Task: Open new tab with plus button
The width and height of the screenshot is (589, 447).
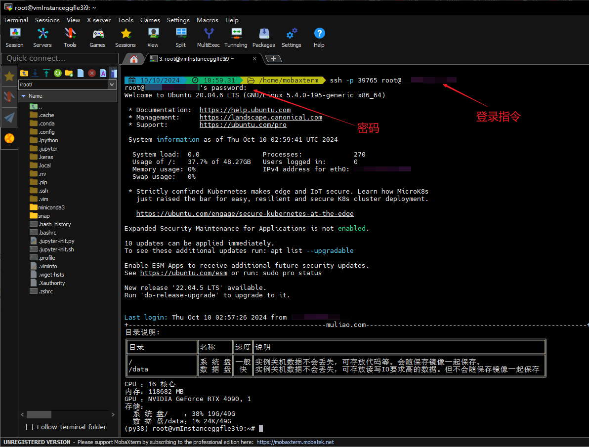Action: [273, 59]
